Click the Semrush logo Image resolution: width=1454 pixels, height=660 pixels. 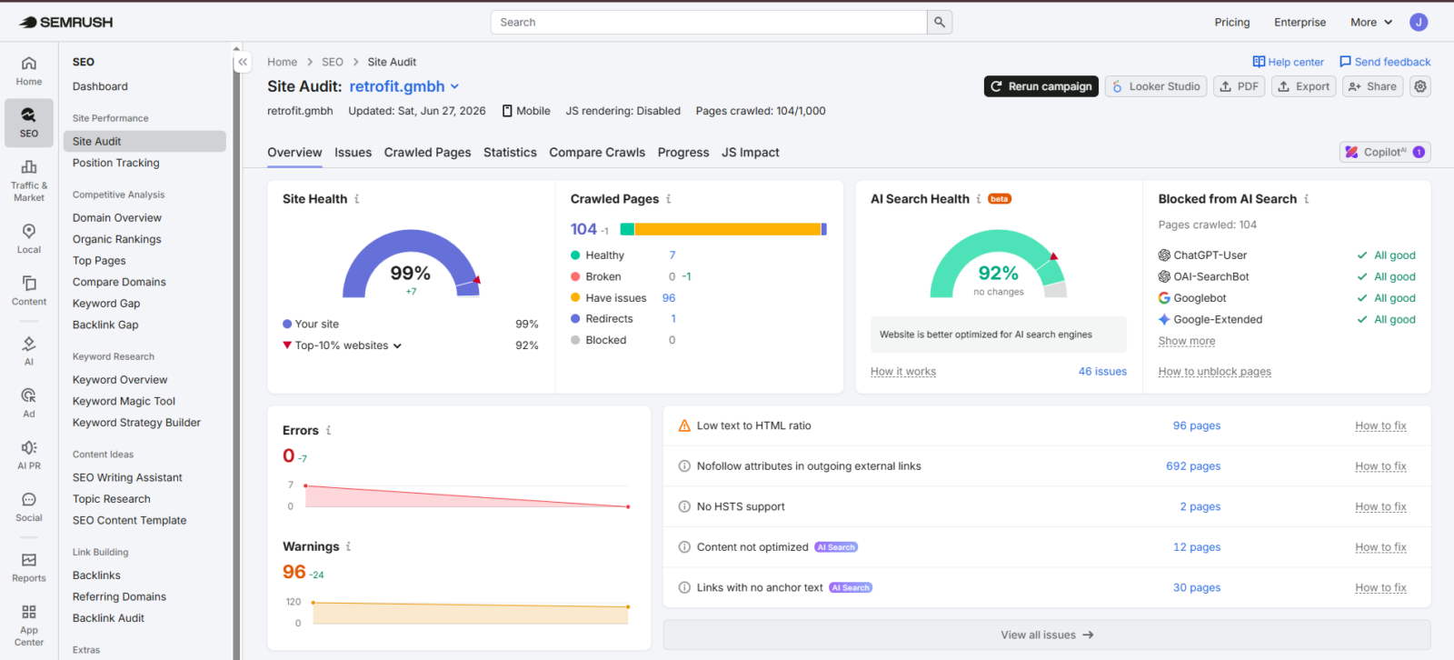pos(65,22)
